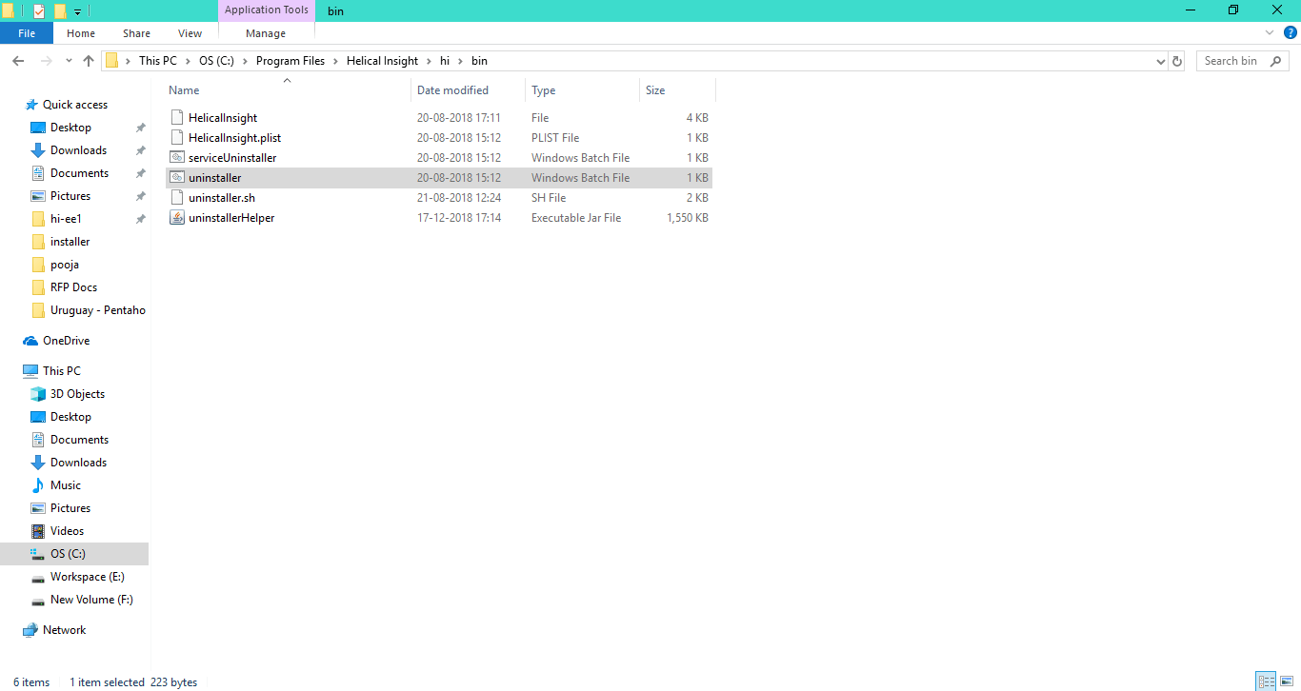
Task: Click OS (C:) in the address breadcrumb
Action: click(x=216, y=61)
